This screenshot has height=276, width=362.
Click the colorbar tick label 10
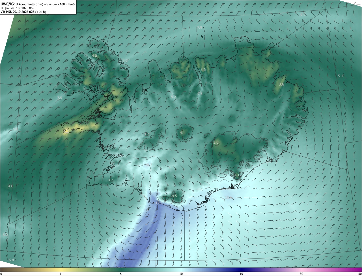pos(181,274)
